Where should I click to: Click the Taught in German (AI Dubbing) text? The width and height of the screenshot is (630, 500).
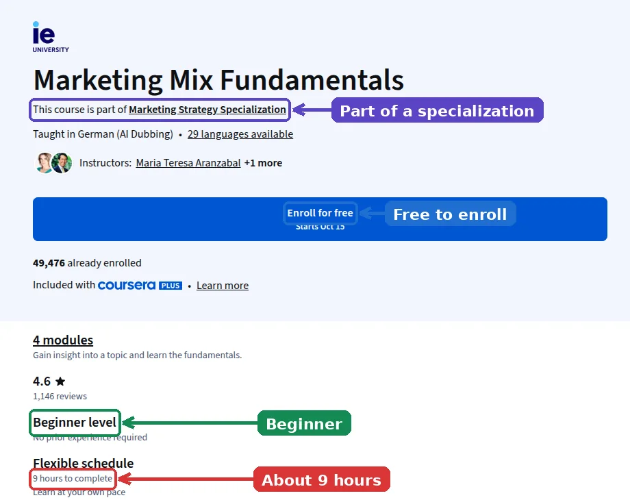pyautogui.click(x=103, y=134)
